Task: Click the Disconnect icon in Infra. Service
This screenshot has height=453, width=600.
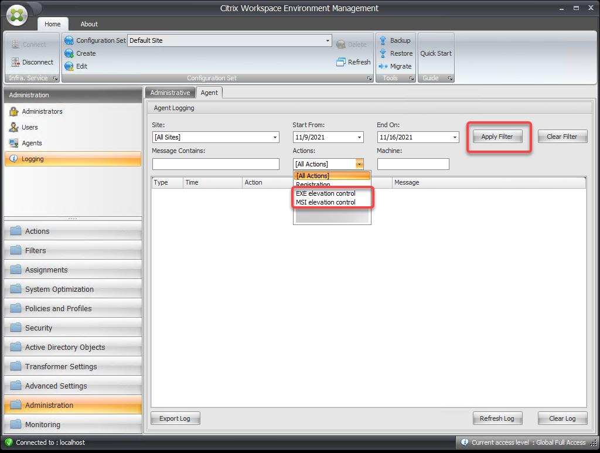Action: pos(15,62)
